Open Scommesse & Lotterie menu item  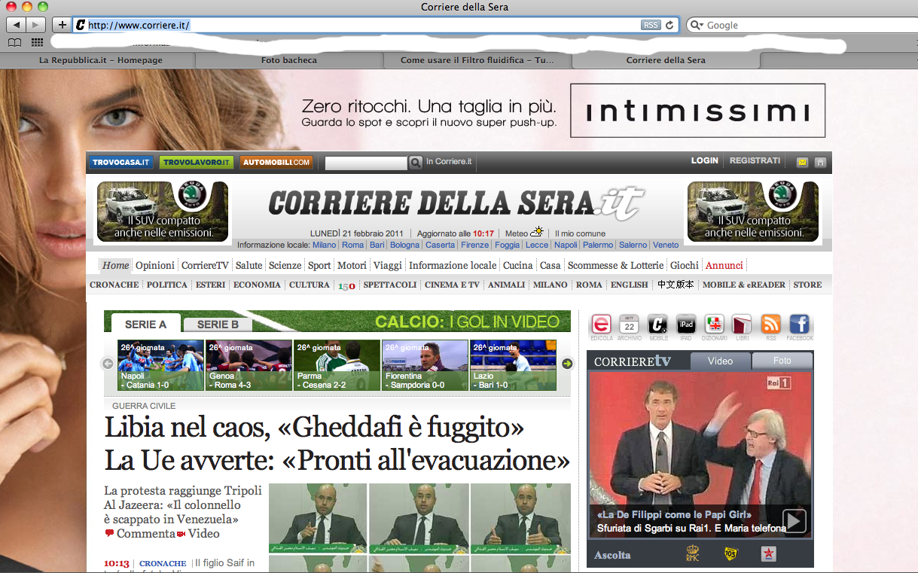pyautogui.click(x=616, y=265)
